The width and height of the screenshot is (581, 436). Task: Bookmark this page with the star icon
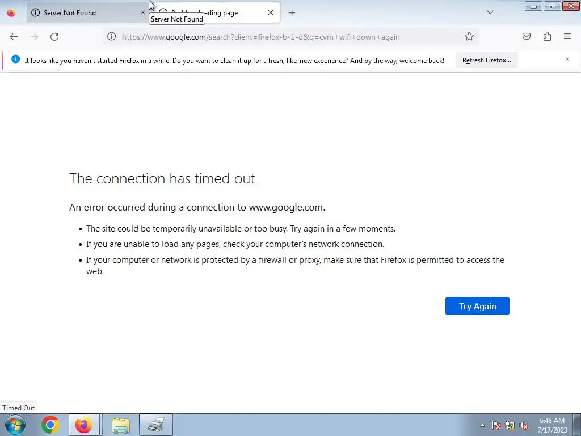click(x=469, y=36)
